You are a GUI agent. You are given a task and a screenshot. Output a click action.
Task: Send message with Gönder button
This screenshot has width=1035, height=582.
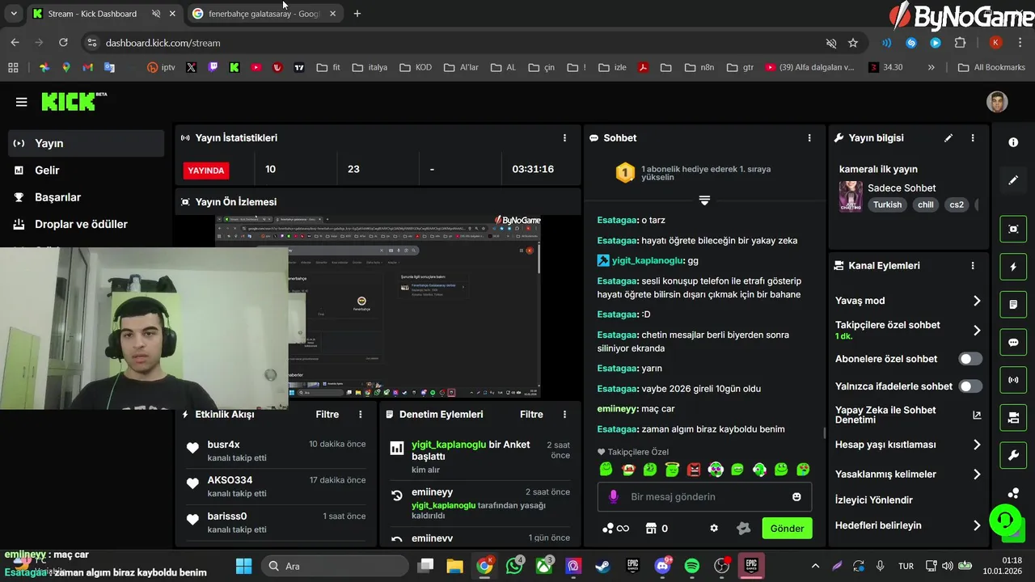click(x=787, y=529)
